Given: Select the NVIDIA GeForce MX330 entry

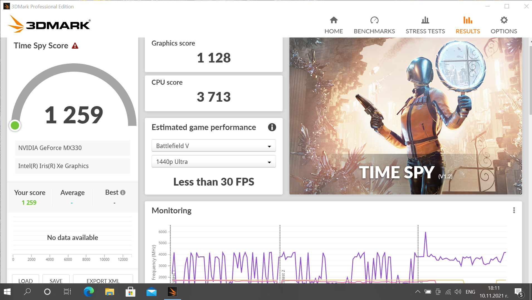Looking at the screenshot, I should pos(72,148).
